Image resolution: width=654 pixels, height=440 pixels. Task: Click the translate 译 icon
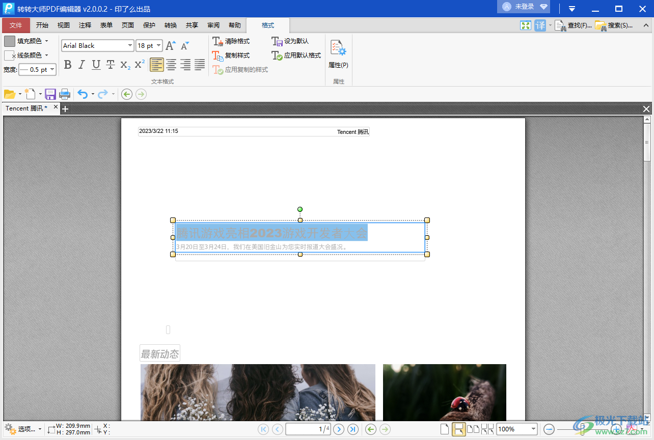[x=540, y=25]
